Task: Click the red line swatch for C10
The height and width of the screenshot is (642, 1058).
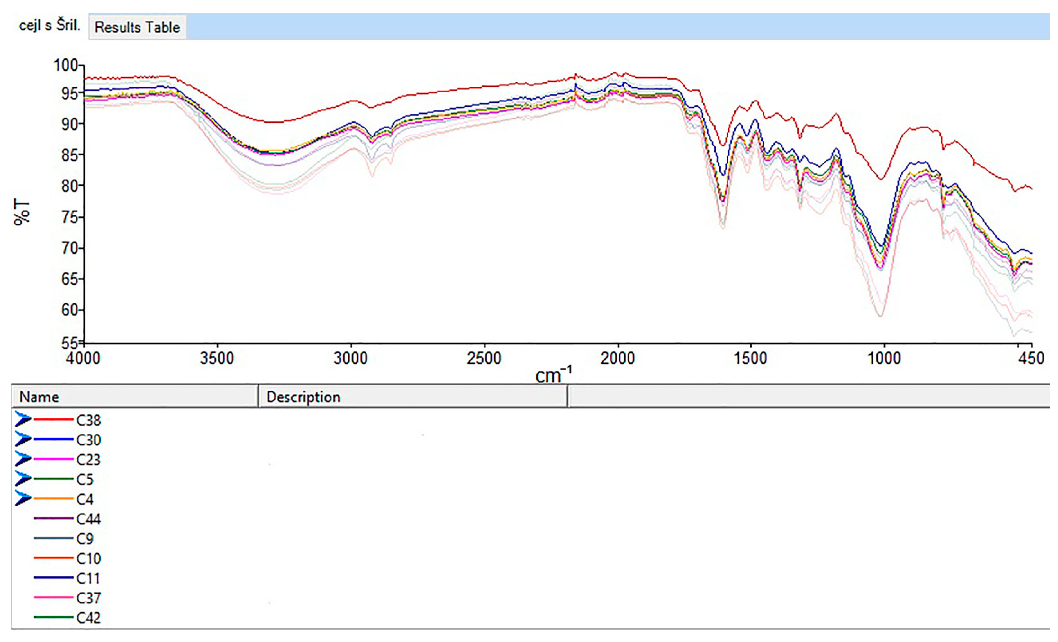Action: coord(53,558)
